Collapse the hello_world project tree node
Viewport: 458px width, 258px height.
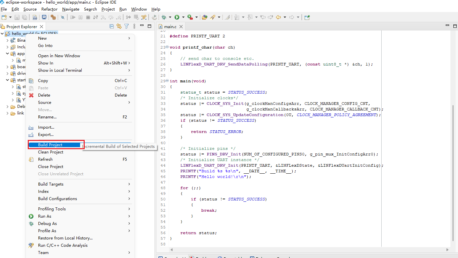coord(2,33)
